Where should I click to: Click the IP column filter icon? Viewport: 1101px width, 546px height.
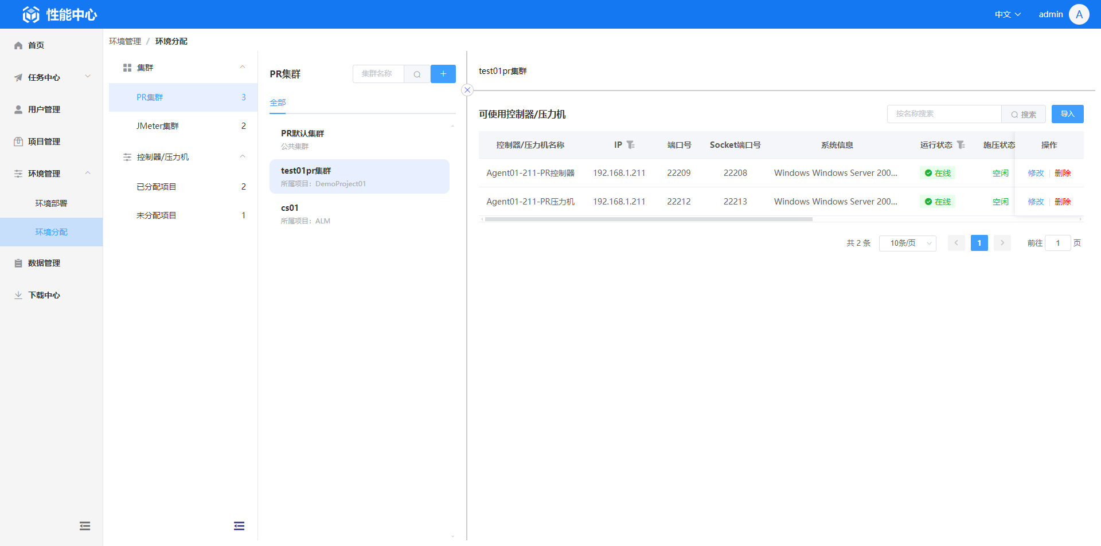pyautogui.click(x=630, y=145)
